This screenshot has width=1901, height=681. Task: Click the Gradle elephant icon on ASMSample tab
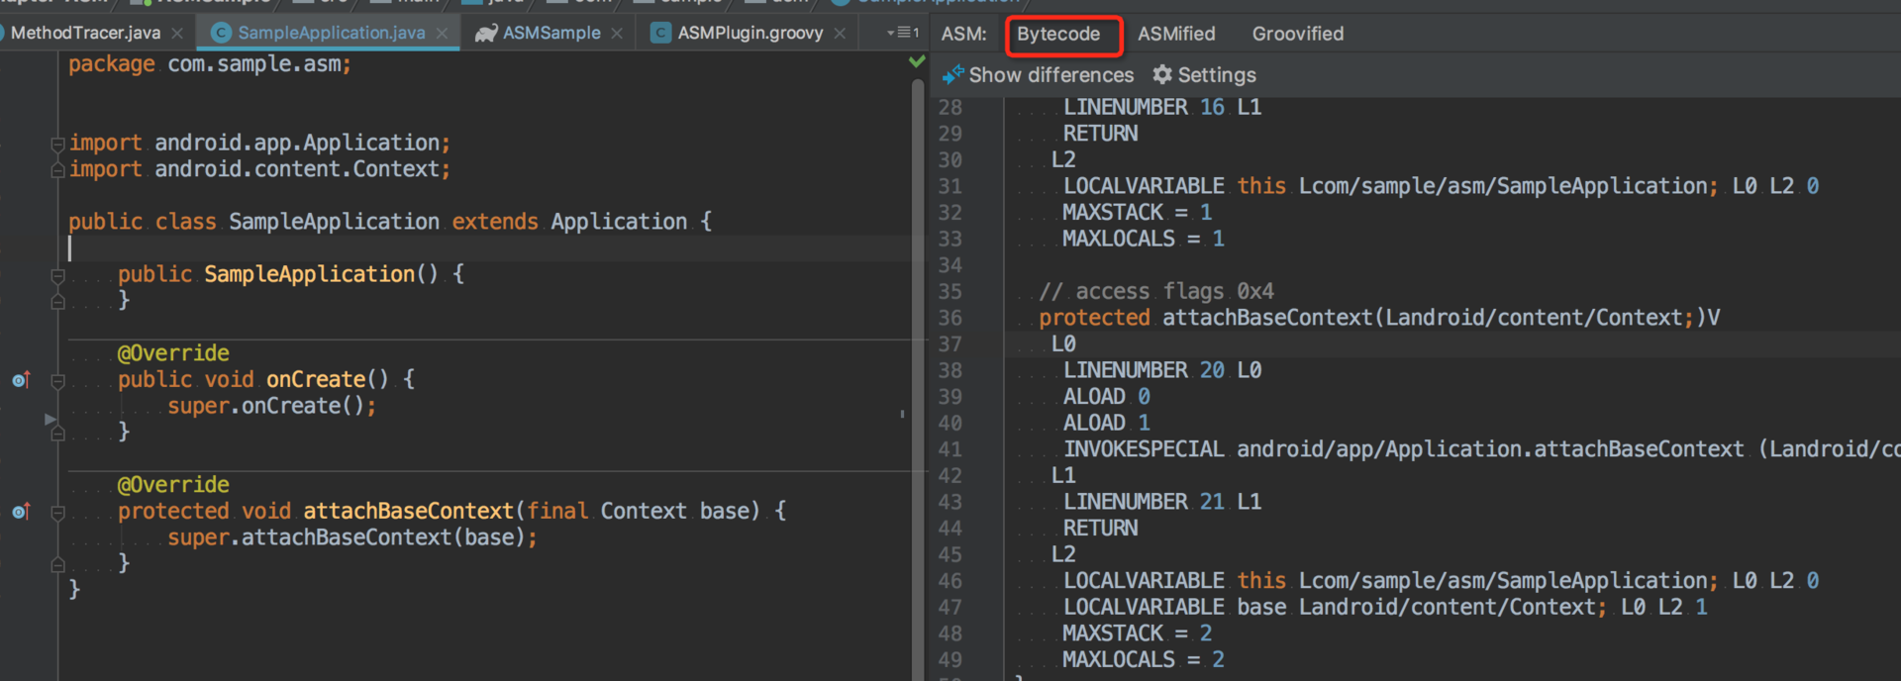tap(485, 34)
